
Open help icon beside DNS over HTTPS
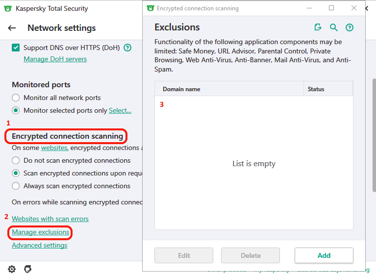(127, 48)
